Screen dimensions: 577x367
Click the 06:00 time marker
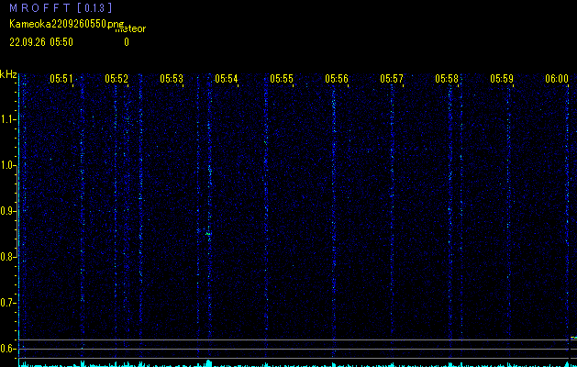557,78
